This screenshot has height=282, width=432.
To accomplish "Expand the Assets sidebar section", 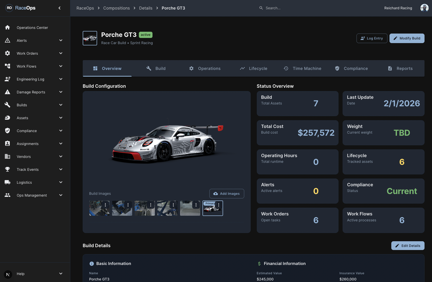I will (x=61, y=118).
